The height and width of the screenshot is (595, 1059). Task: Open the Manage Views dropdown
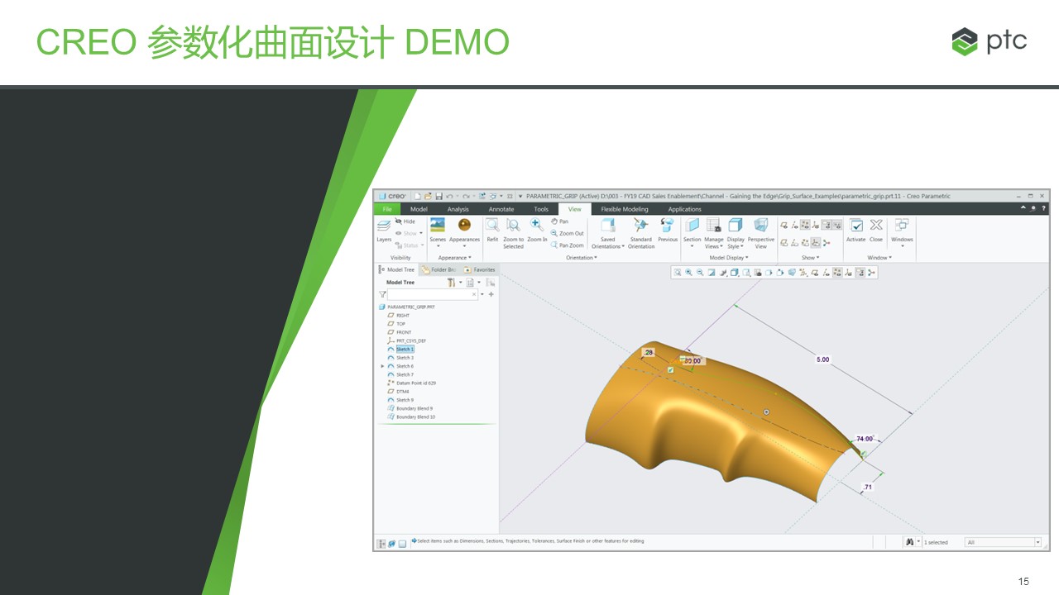pos(713,243)
